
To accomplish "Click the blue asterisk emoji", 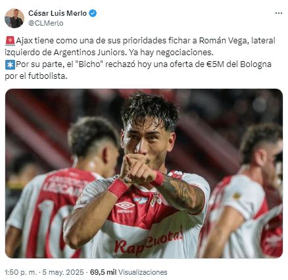I will coord(10,64).
